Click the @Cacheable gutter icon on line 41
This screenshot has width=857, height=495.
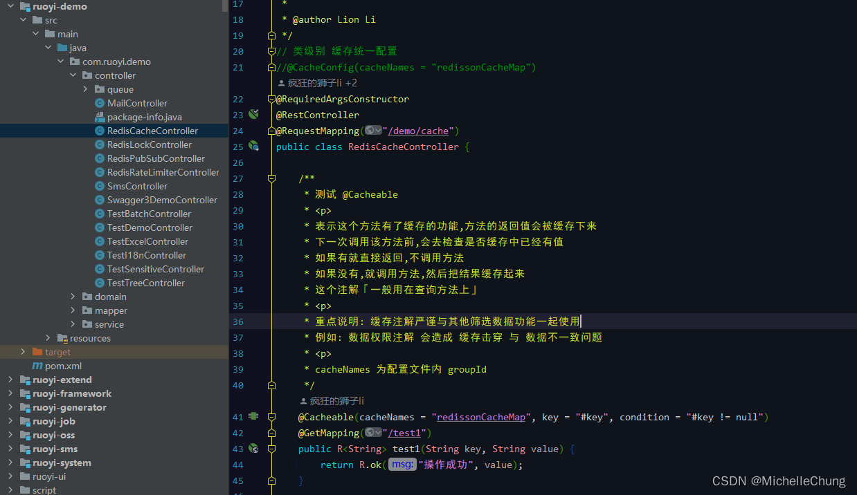click(x=253, y=416)
